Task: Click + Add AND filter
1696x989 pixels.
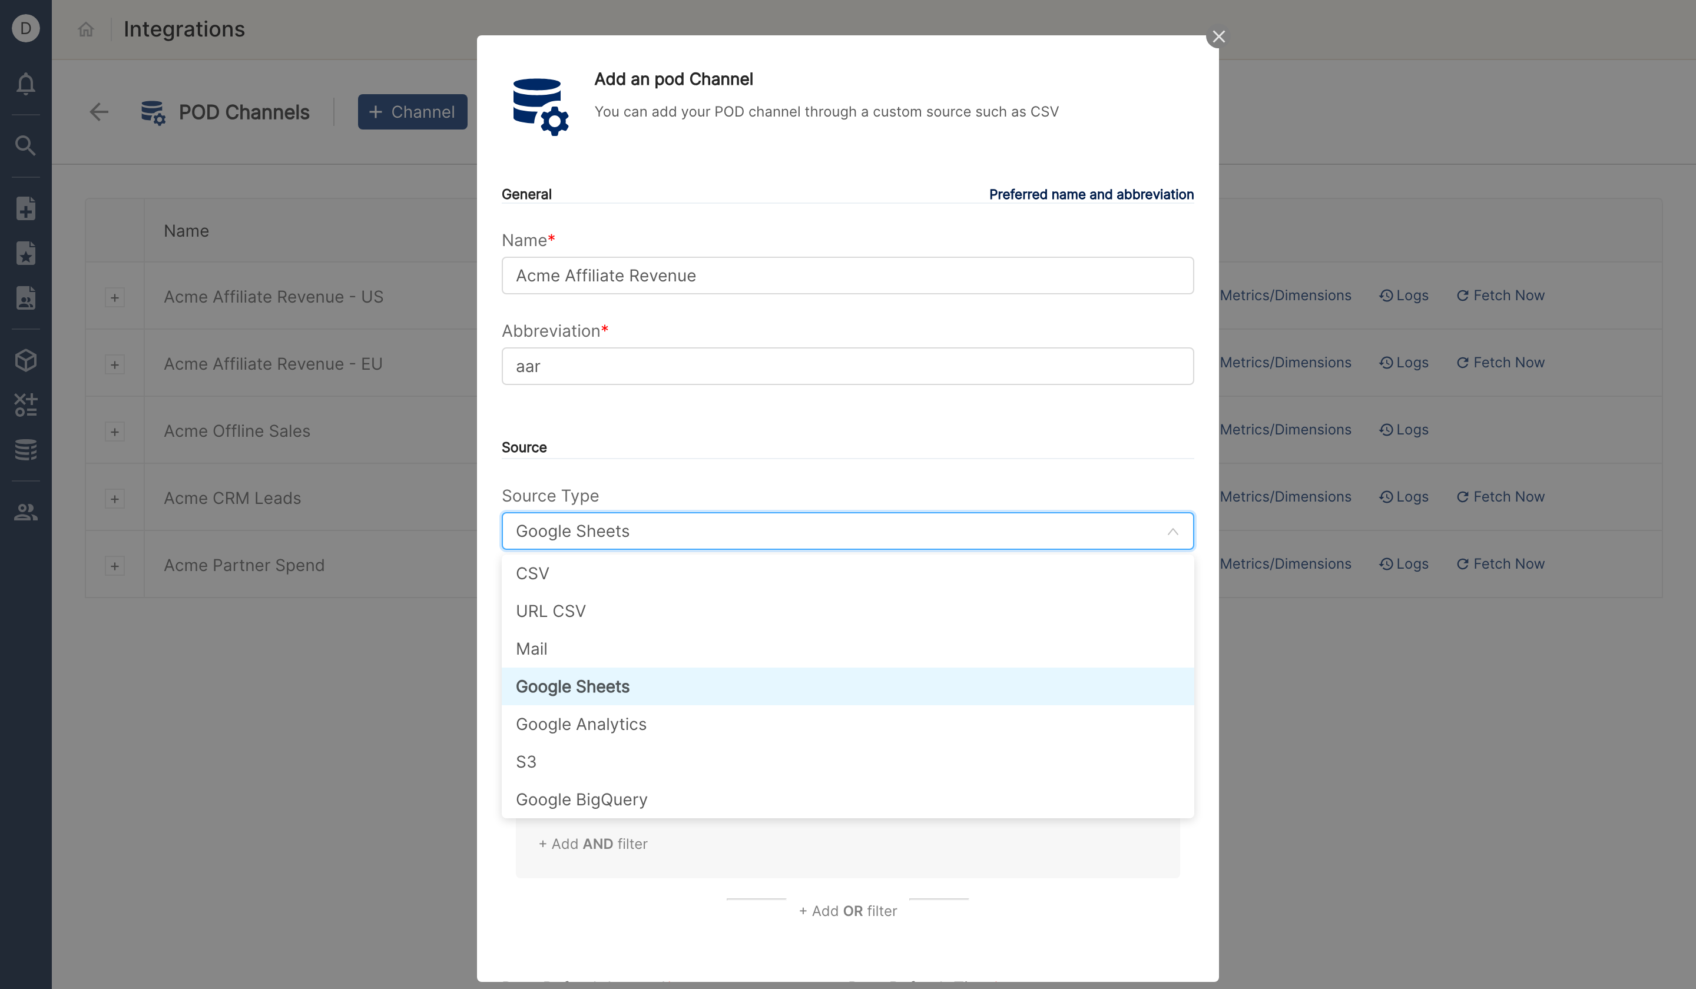Action: tap(593, 844)
